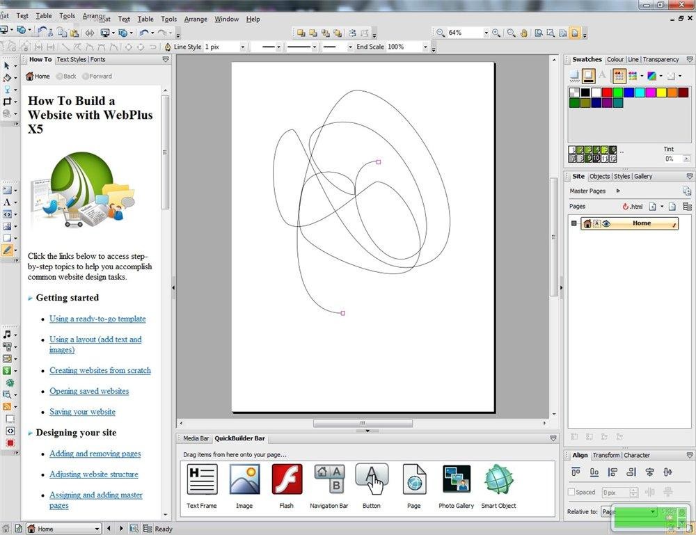Open the Help menu
696x535 pixels.
point(253,19)
